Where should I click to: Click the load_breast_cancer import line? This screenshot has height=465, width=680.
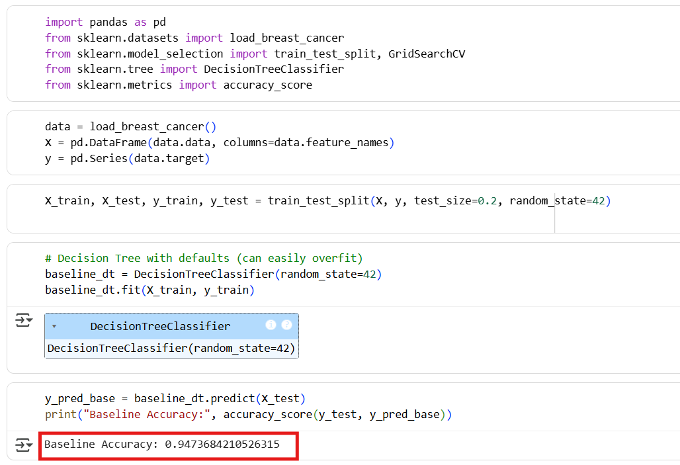click(194, 38)
